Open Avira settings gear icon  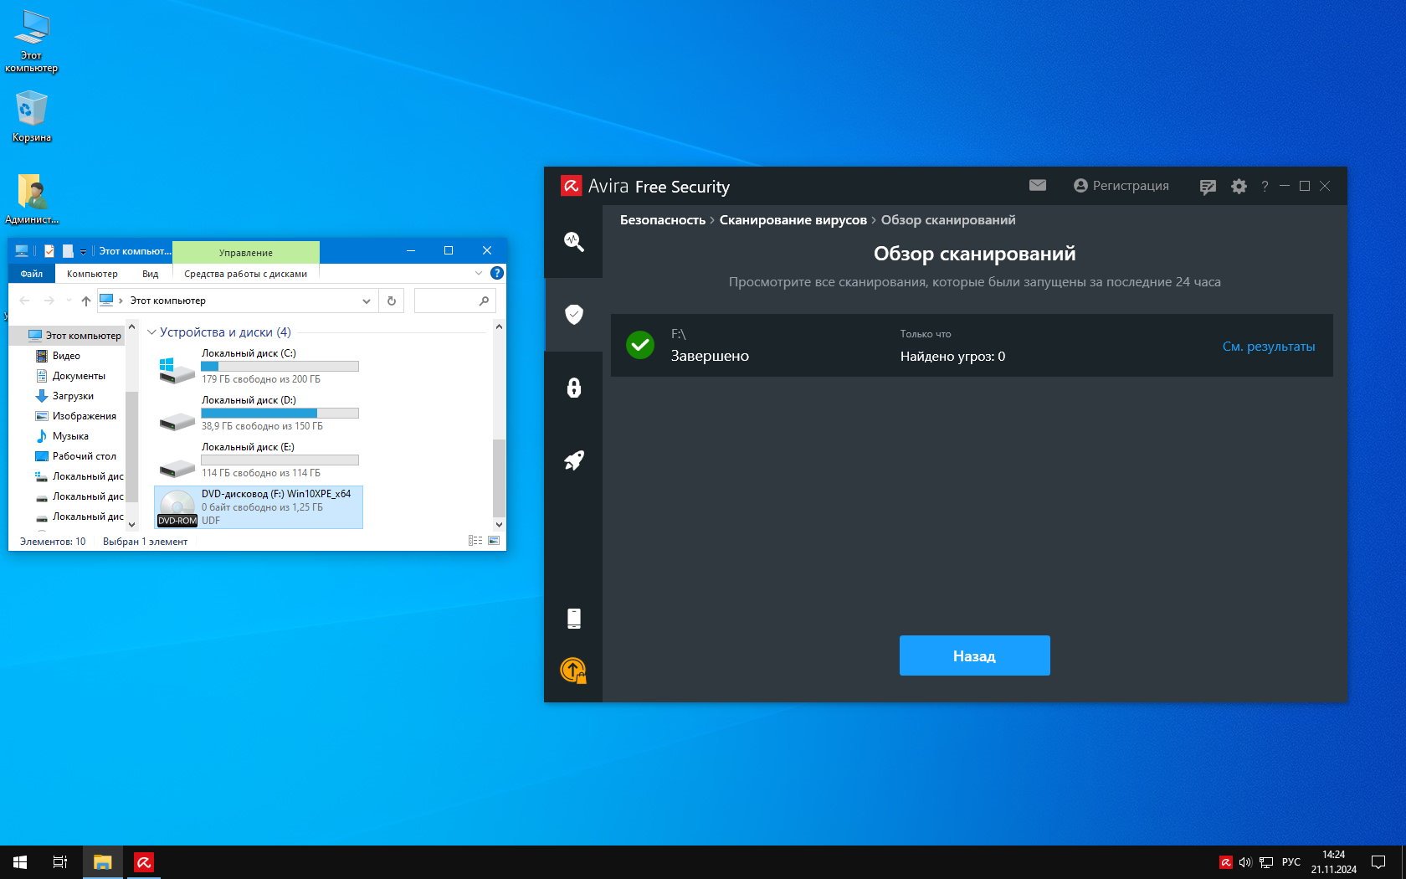(1239, 187)
